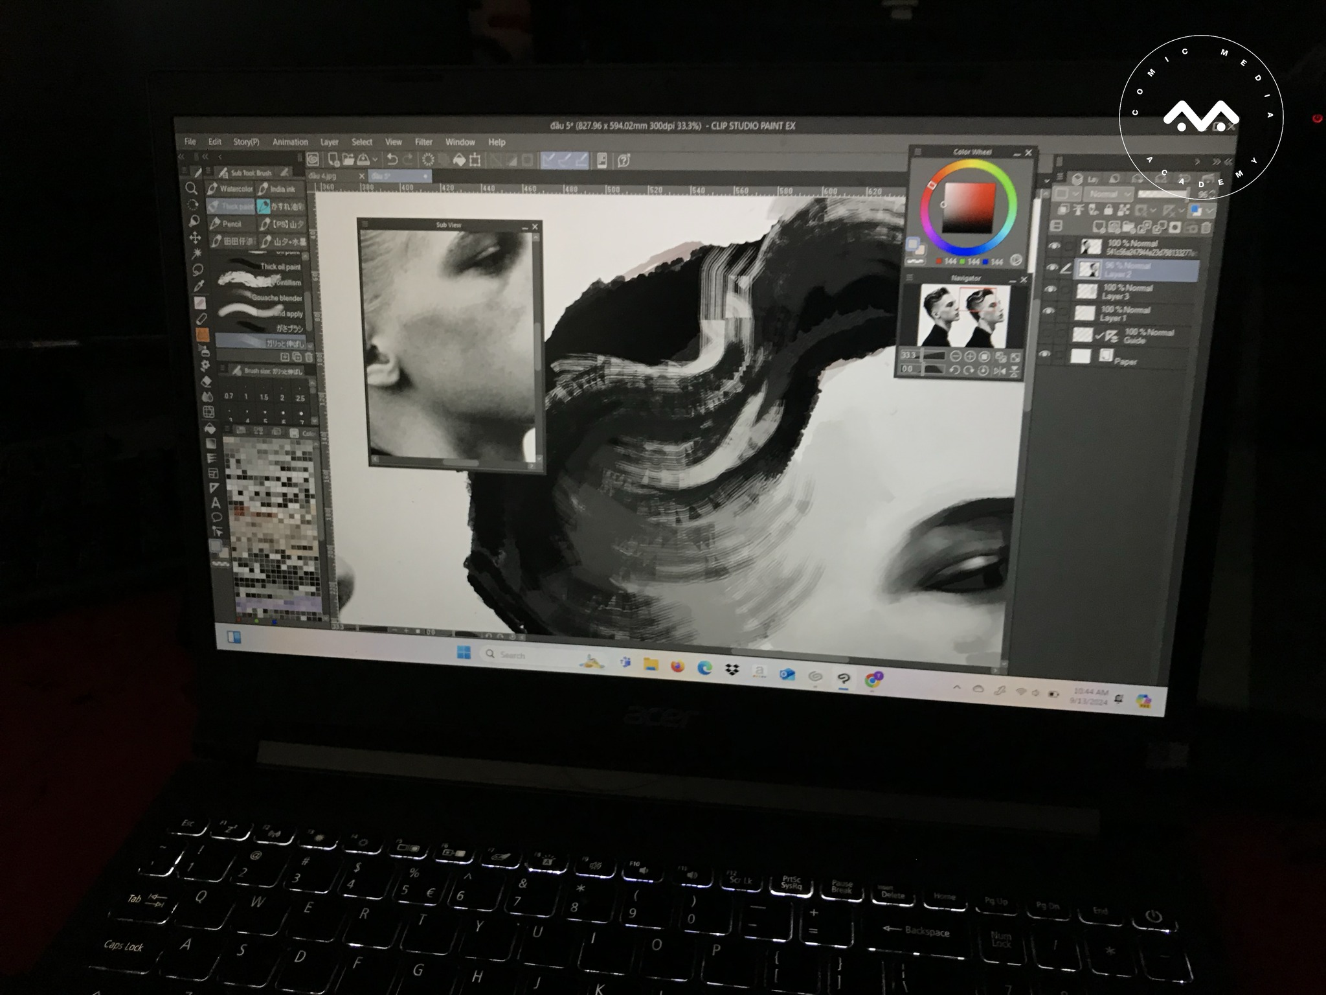This screenshot has width=1326, height=995.
Task: Toggle visibility of the Paper layer
Action: pyautogui.click(x=1044, y=354)
